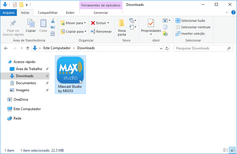Open the Copiar para dropdown

[x=73, y=32]
